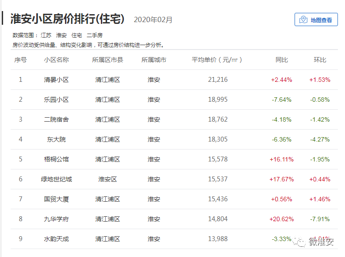Open the 国贸大厦 community entry
Screen dimensions: 345x257
56,199
